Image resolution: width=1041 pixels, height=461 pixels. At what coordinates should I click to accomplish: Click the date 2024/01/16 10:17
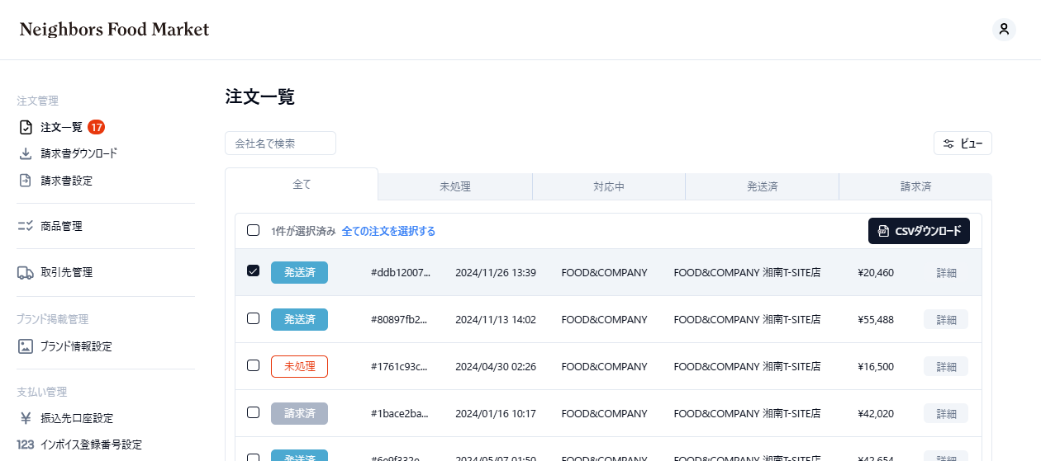496,413
